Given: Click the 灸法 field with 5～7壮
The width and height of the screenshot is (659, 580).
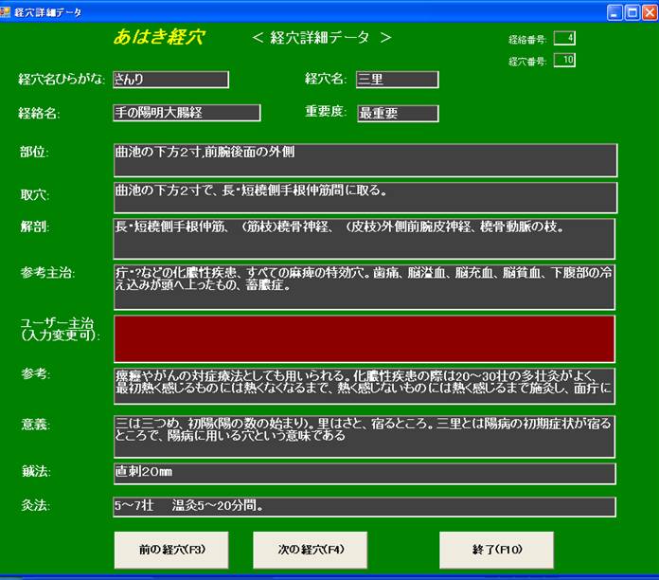Looking at the screenshot, I should pos(364,507).
